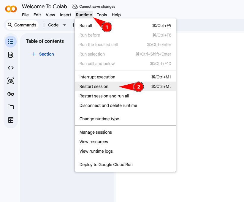Open the Help menu
This screenshot has height=202, width=244.
116,15
